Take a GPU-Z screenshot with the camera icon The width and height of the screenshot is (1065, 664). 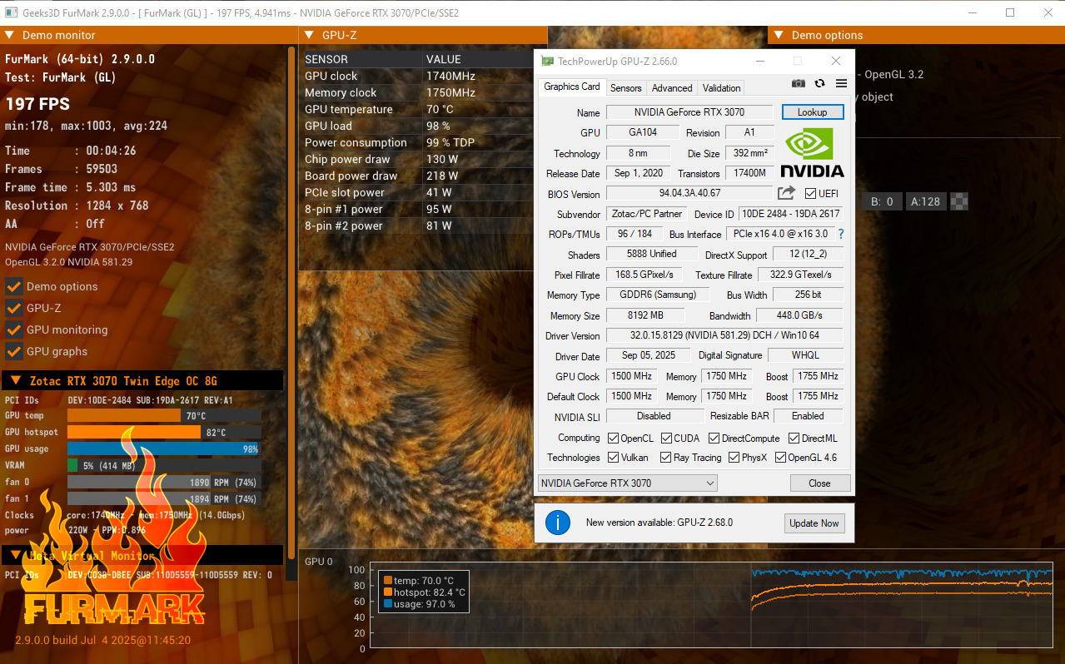coord(799,83)
